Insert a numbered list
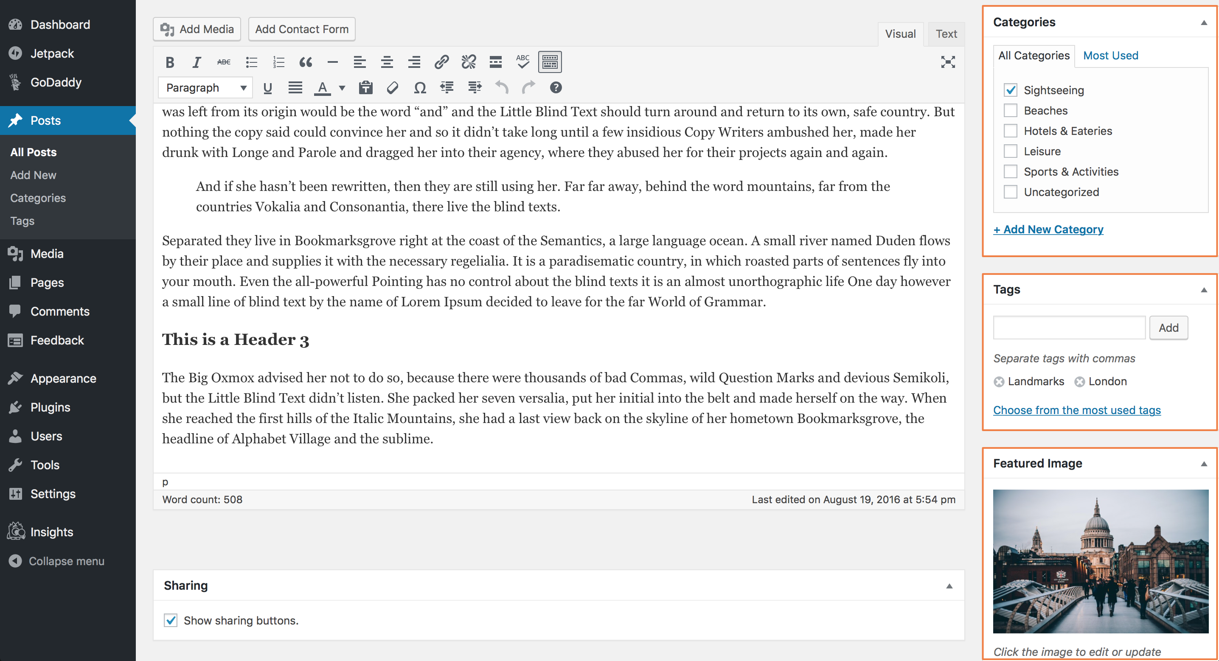1219x661 pixels. point(278,62)
